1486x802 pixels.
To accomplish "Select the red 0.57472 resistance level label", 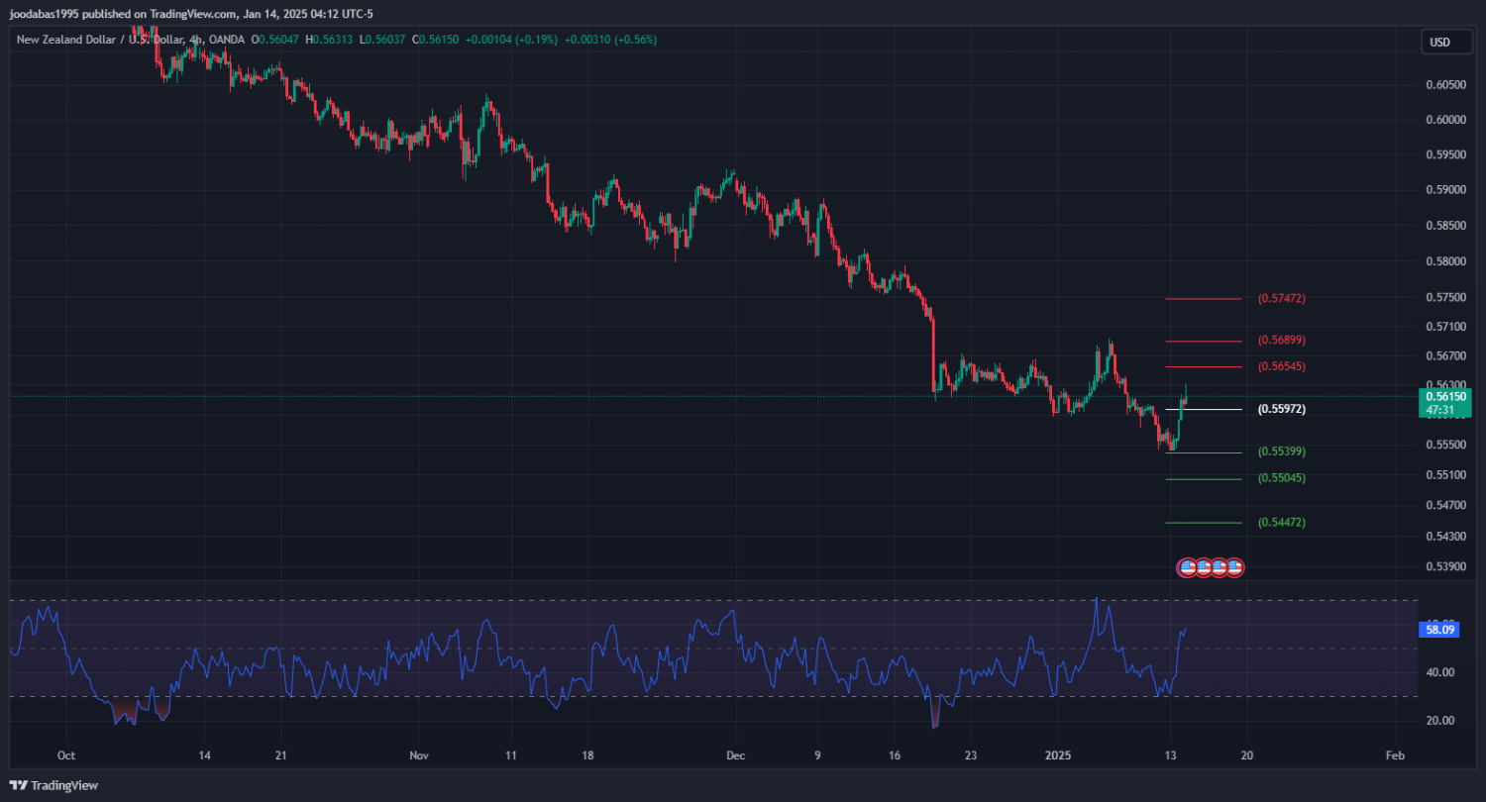I will coord(1281,298).
